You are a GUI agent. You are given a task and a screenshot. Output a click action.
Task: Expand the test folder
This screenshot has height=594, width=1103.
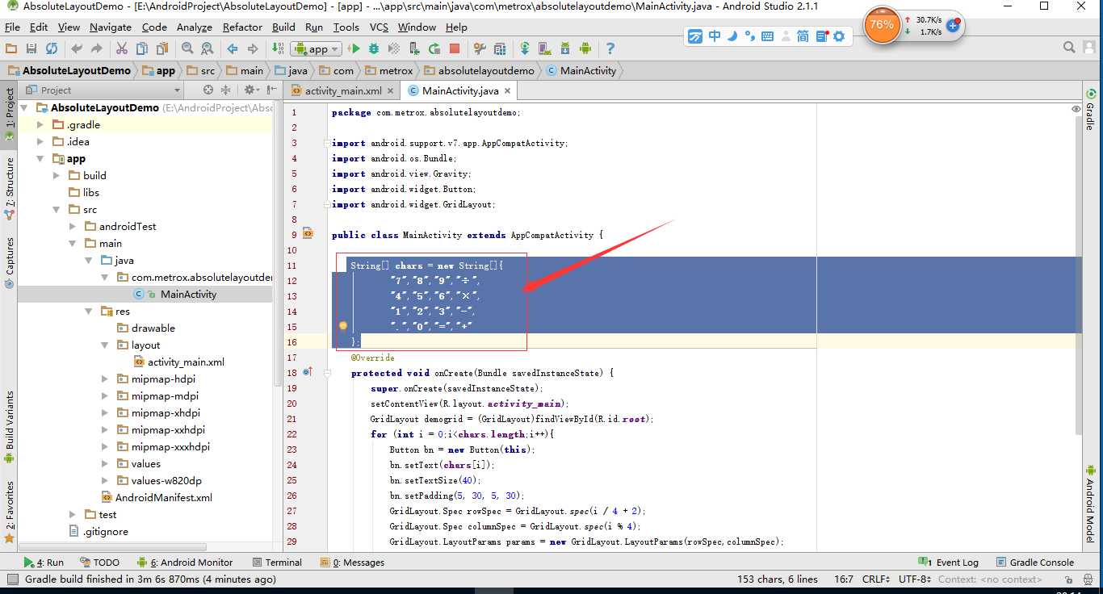tap(73, 515)
